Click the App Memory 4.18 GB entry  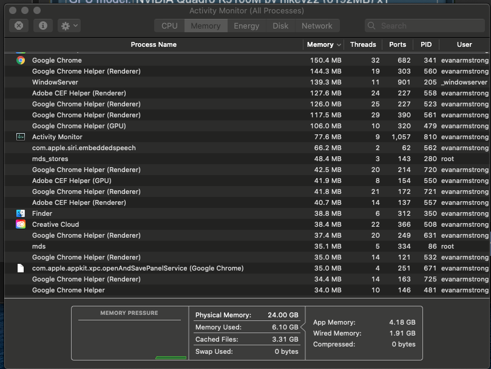click(x=364, y=322)
